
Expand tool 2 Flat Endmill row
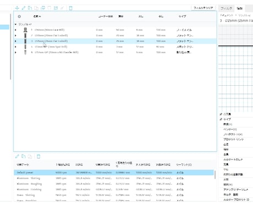click(15, 35)
